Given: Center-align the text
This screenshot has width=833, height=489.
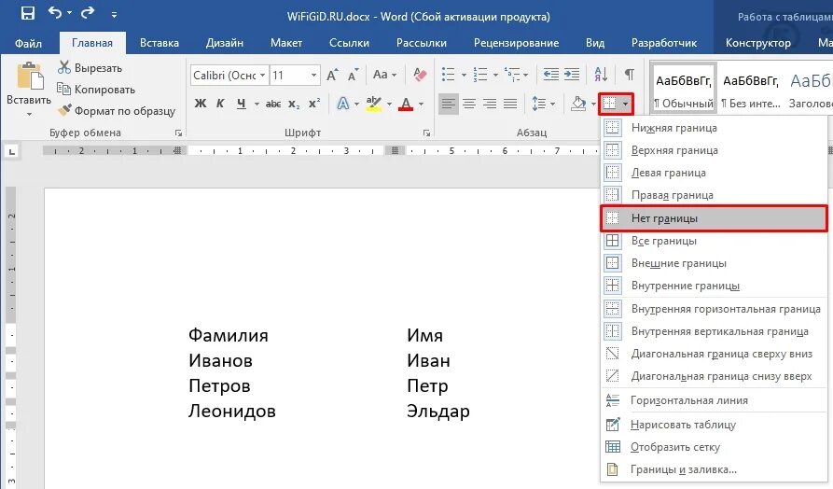Looking at the screenshot, I should 469,104.
